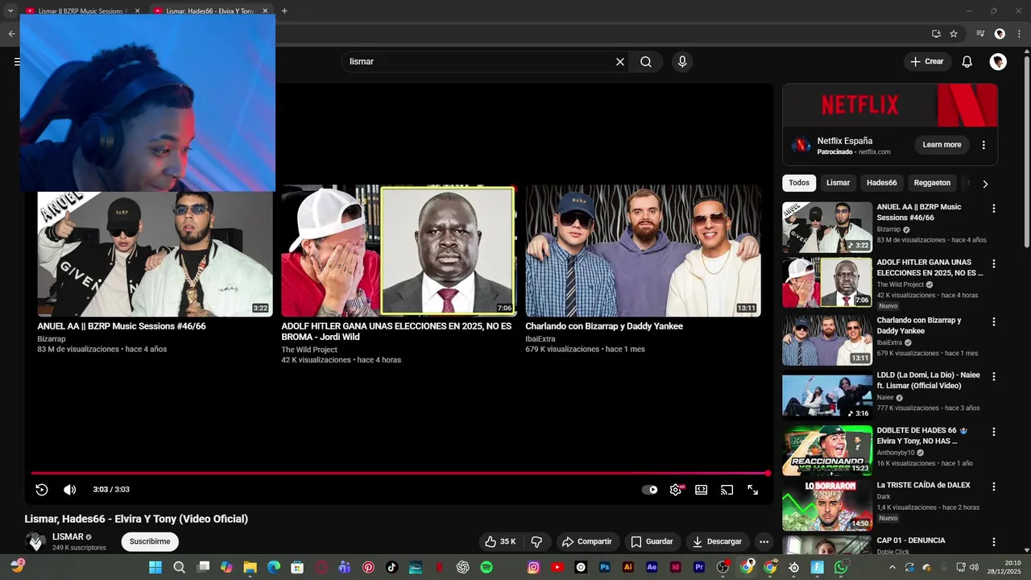This screenshot has width=1031, height=580.
Task: Click Learn more on Netflix ad
Action: click(942, 145)
